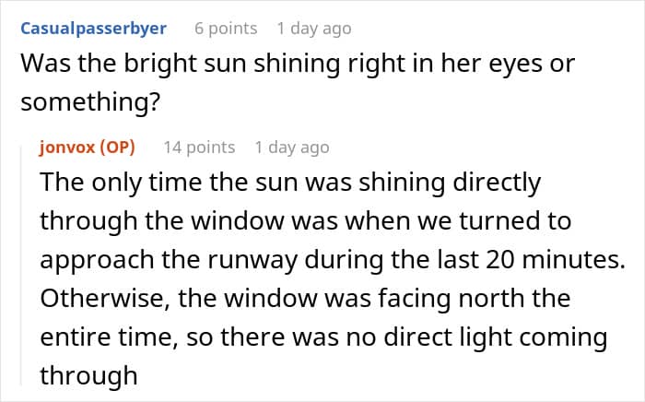Click the line starting 'approach the runway during'
Viewport: 645px width, 402px height.
pos(333,260)
